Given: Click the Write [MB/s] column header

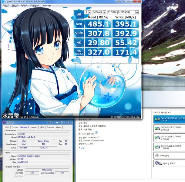Looking at the screenshot, I should (x=125, y=17).
